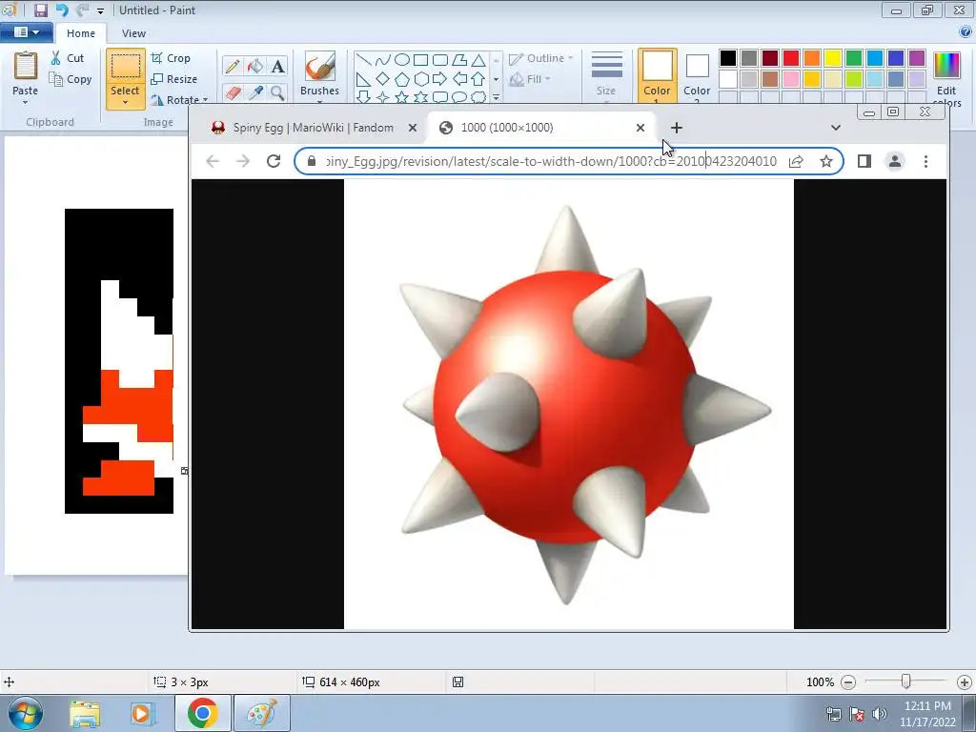Viewport: 976px width, 732px height.
Task: Open Edit colors dialog
Action: click(946, 78)
